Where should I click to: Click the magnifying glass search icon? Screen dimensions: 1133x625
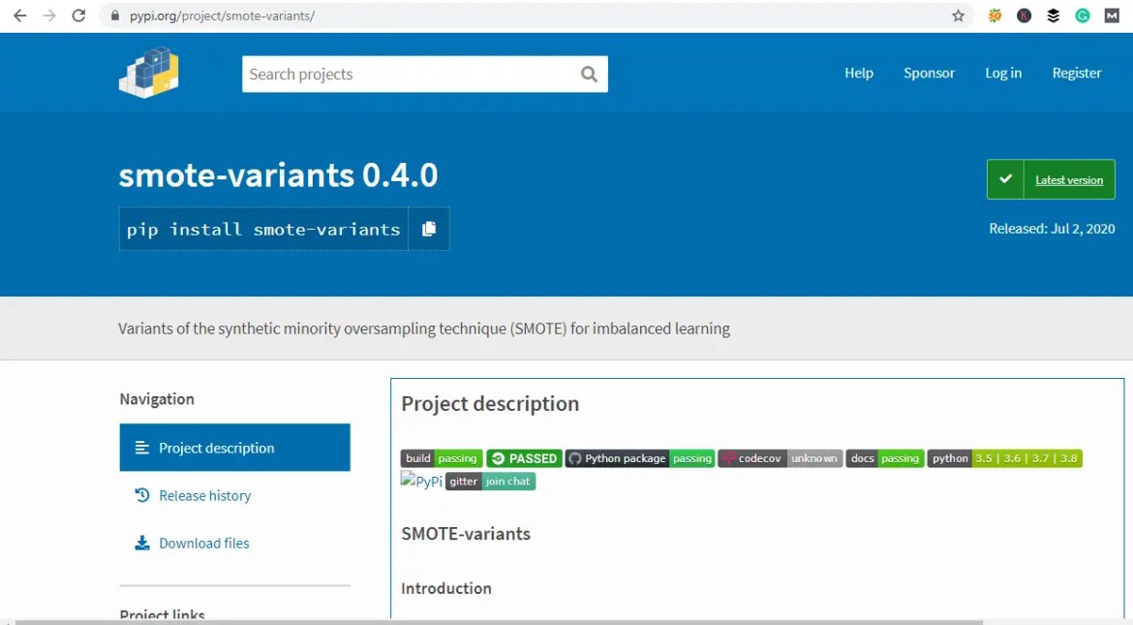tap(589, 74)
